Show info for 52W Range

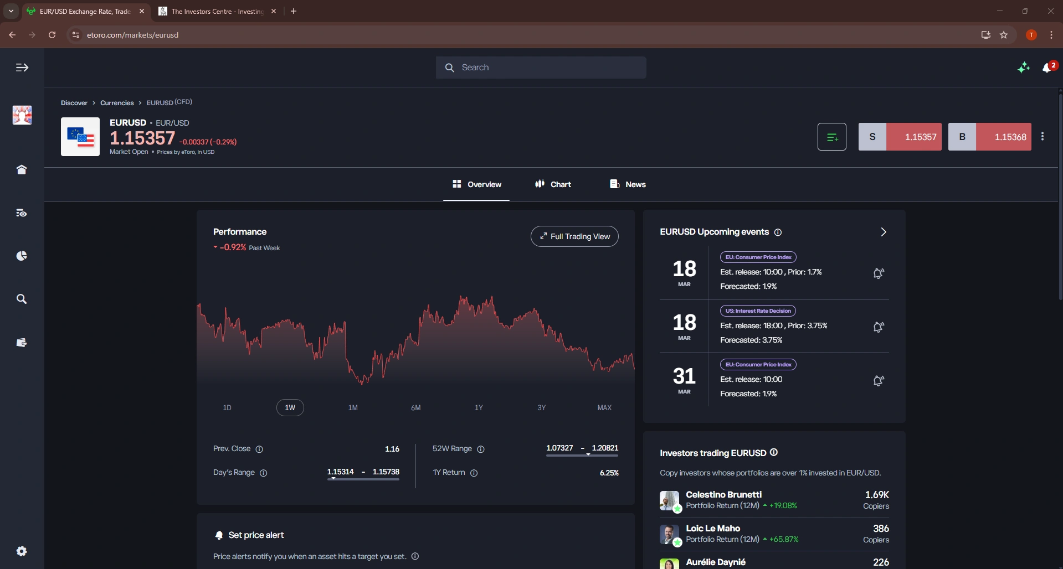pyautogui.click(x=481, y=449)
